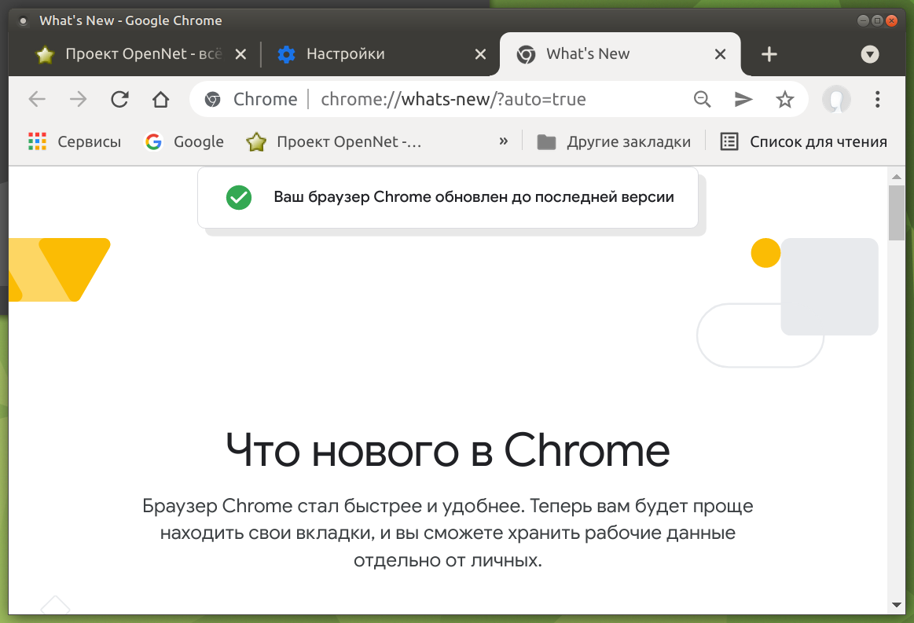Open the Google bookmark

point(184,141)
